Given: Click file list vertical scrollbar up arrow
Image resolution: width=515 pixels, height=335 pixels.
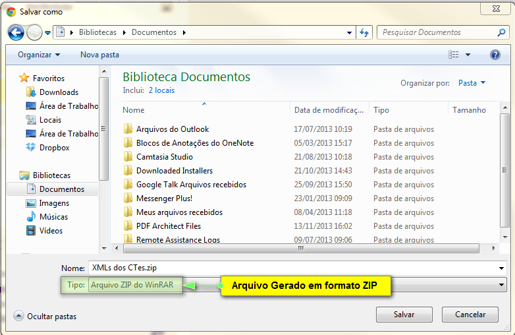Looking at the screenshot, I should (505, 107).
